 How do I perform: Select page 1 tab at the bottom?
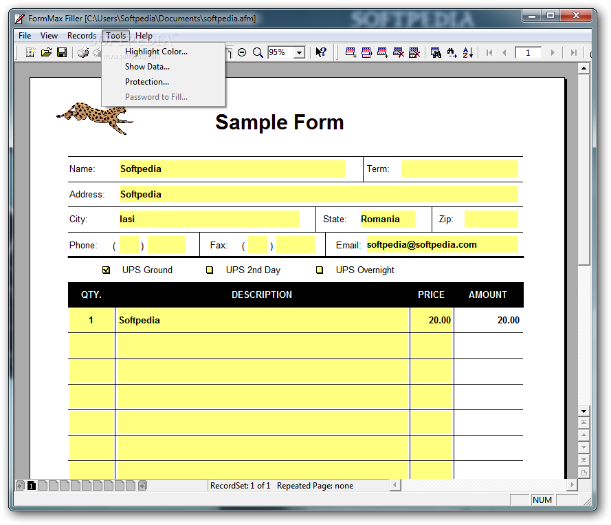click(32, 486)
